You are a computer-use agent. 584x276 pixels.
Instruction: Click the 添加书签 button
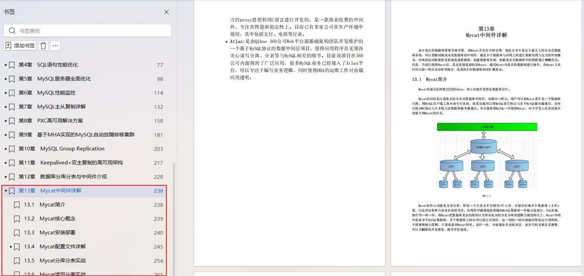(20, 46)
